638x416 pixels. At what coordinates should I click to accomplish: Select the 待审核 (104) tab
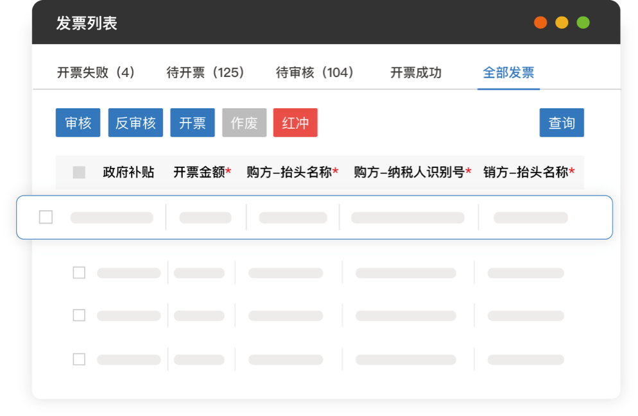pos(315,72)
